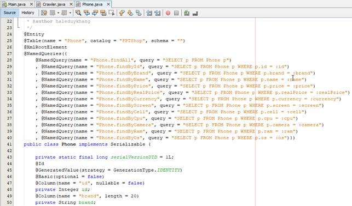The width and height of the screenshot is (352, 206).
Task: Open the History view
Action: pos(28,13)
